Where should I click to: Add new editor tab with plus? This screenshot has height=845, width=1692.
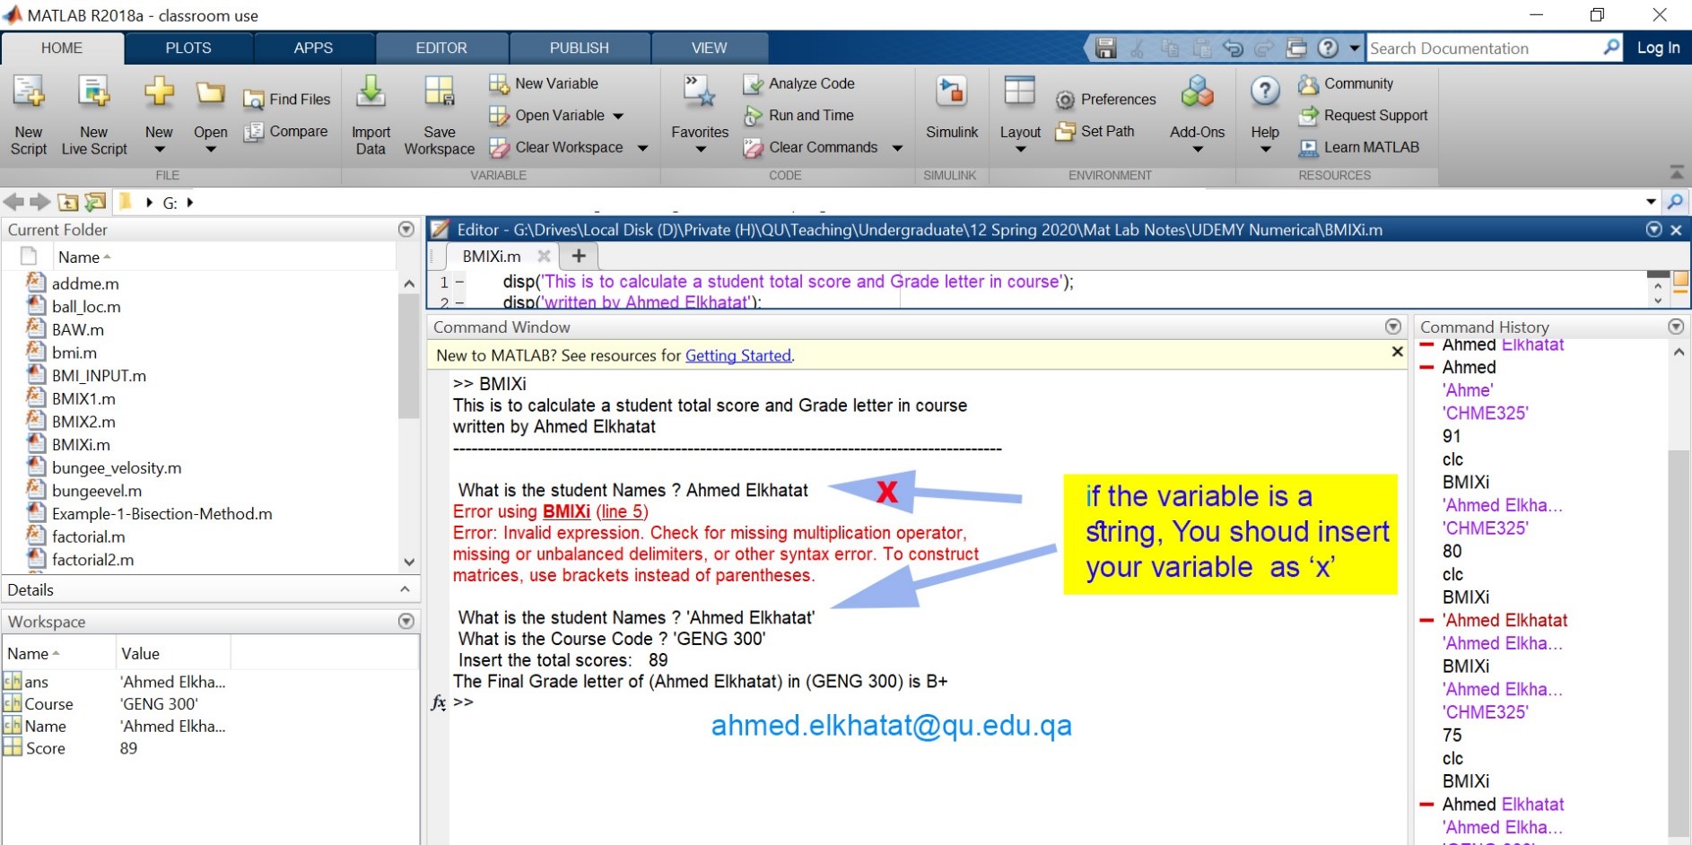pyautogui.click(x=579, y=257)
